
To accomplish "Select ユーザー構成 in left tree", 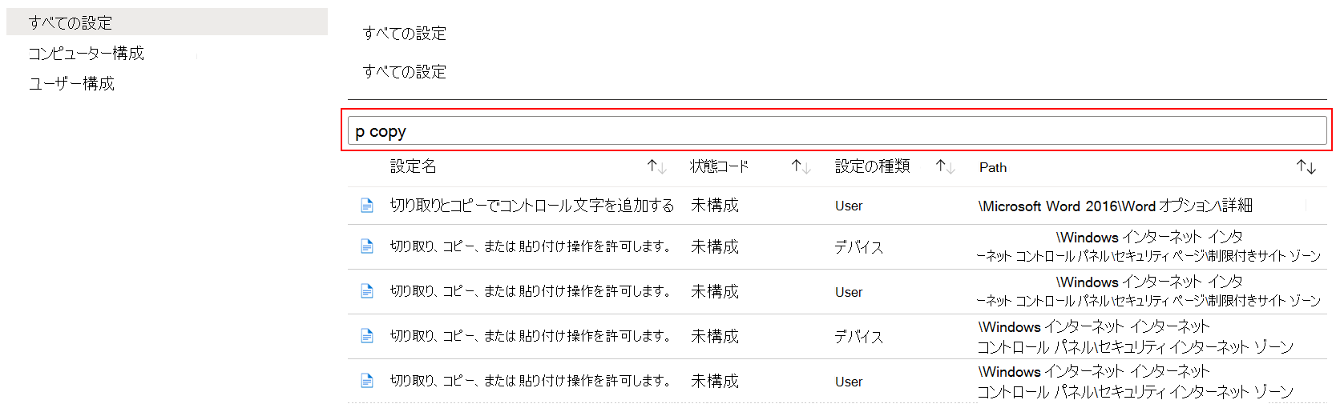I will [x=71, y=83].
